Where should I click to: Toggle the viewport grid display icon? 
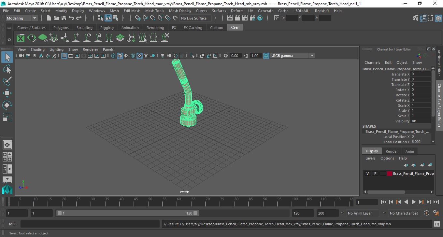pos(64,56)
